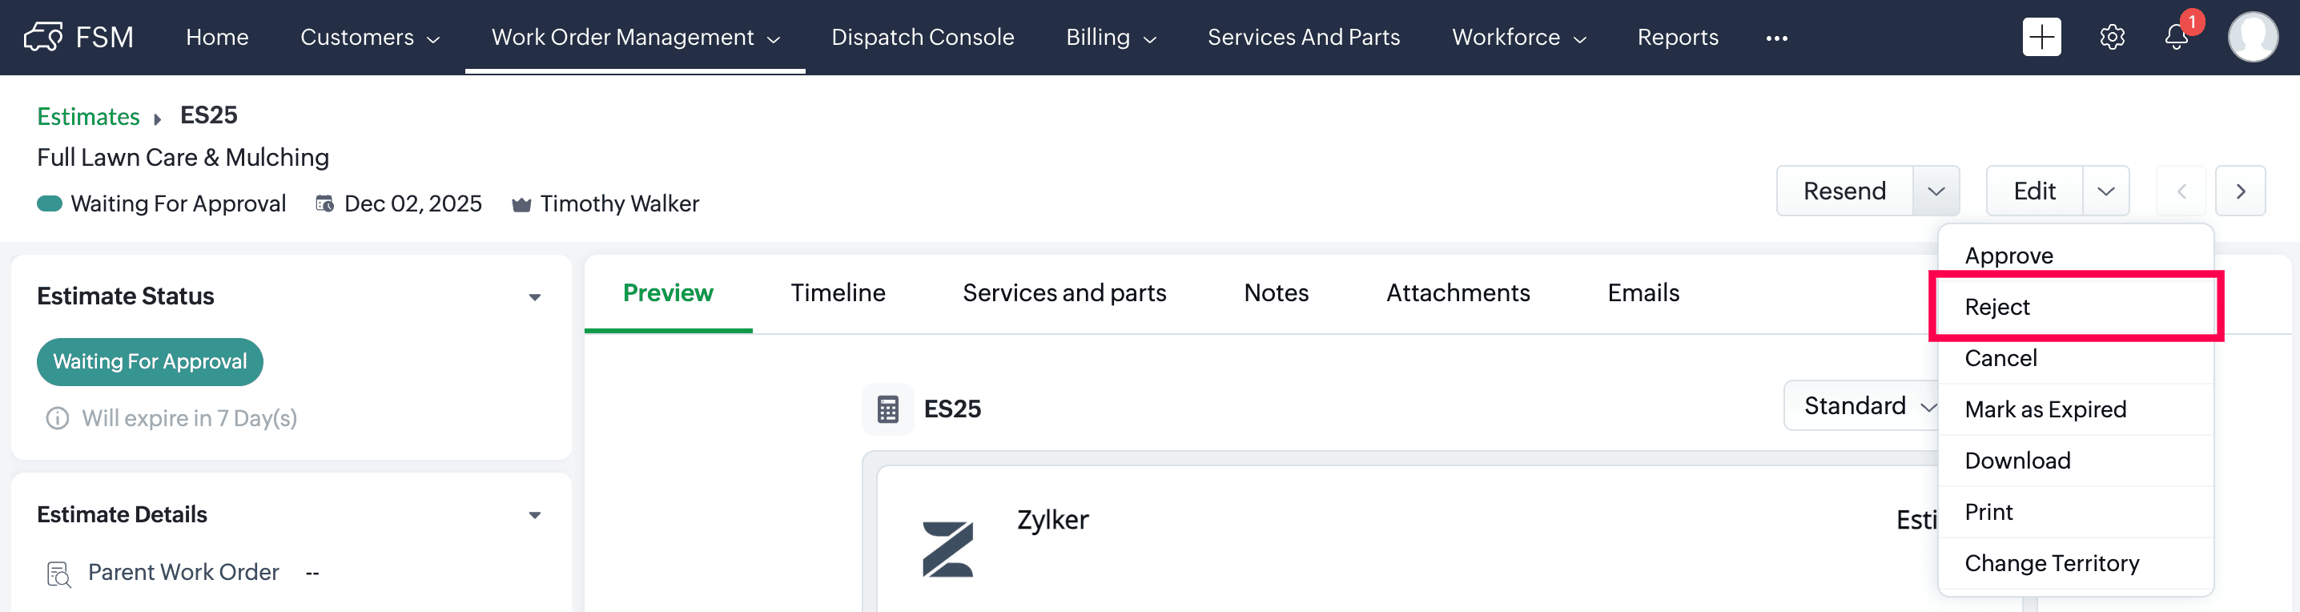
Task: Go to the next estimate arrow
Action: (x=2239, y=191)
